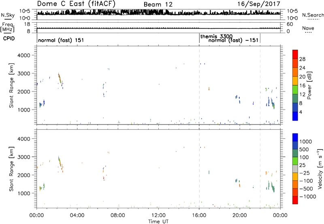Click the noise sky trace in the top panel
Screen dimensions: 324x224
coord(158,13)
